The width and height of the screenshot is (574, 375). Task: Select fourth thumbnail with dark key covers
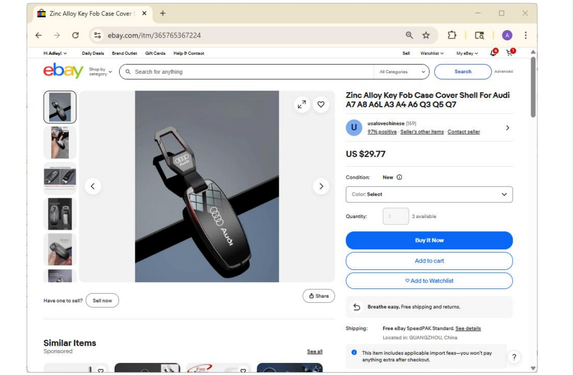[x=60, y=214]
